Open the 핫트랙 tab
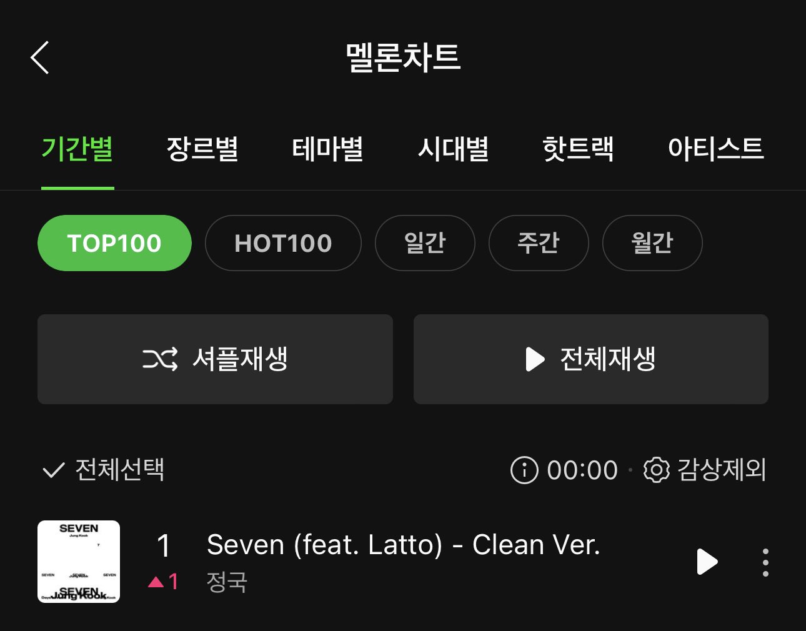This screenshot has width=806, height=631. click(x=578, y=149)
